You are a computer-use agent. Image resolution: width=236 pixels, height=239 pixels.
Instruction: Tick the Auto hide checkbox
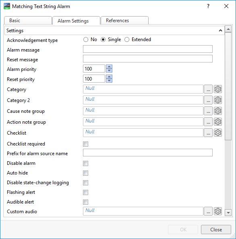(x=86, y=173)
